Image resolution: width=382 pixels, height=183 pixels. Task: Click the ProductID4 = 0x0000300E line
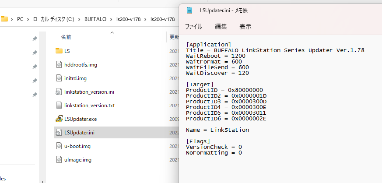(226, 107)
